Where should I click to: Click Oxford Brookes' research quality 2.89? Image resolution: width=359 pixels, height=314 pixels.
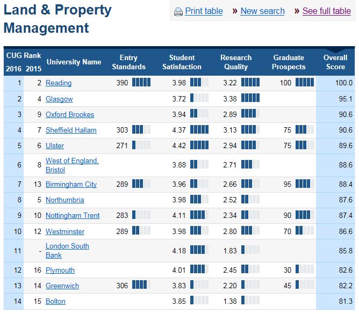pyautogui.click(x=230, y=114)
